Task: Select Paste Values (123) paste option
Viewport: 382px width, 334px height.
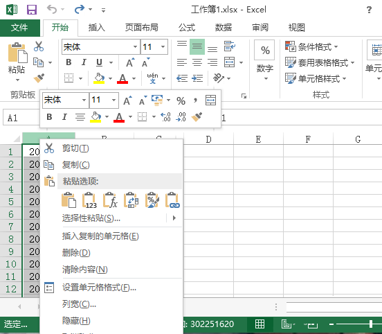Action: (89, 200)
